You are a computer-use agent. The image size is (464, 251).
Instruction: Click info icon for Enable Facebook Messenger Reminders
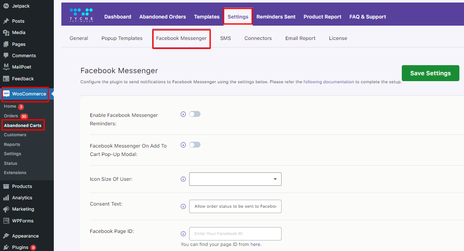(x=183, y=114)
